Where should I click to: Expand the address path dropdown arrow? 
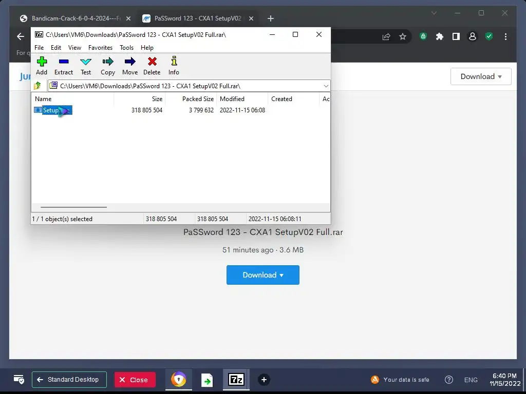tap(326, 86)
